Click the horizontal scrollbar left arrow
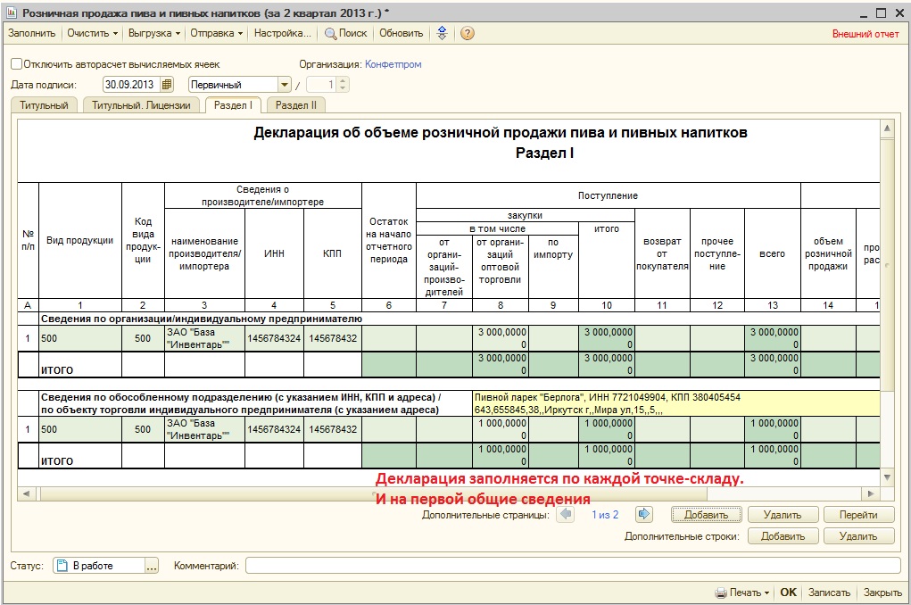This screenshot has width=911, height=605. [26, 494]
